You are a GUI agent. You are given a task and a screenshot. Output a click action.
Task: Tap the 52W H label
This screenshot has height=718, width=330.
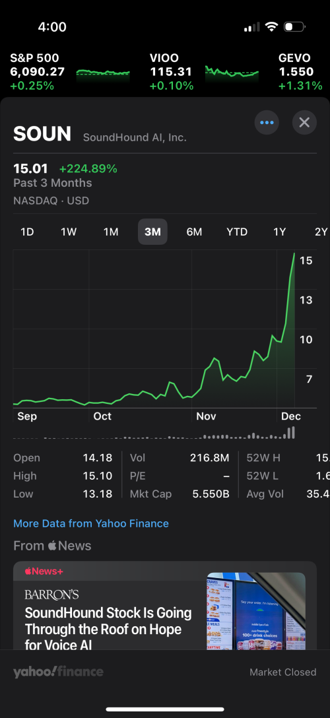point(263,458)
